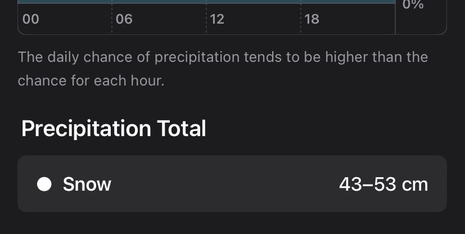The image size is (465, 234).
Task: Select the 06 hour label on chart
Action: click(x=124, y=19)
